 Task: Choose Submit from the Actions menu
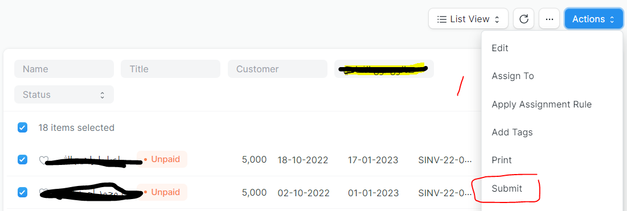(x=507, y=189)
